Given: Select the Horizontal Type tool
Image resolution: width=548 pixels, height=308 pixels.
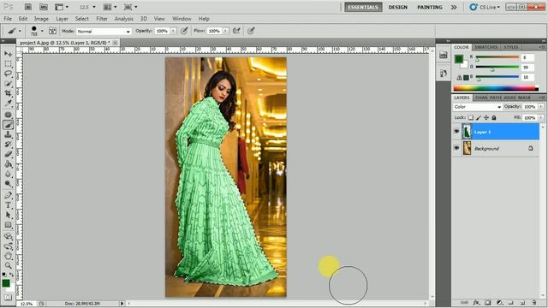Looking at the screenshot, I should click(8, 205).
